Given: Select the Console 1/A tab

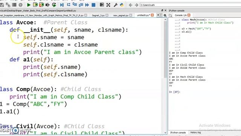Looking at the screenshot, I should click(x=181, y=15).
